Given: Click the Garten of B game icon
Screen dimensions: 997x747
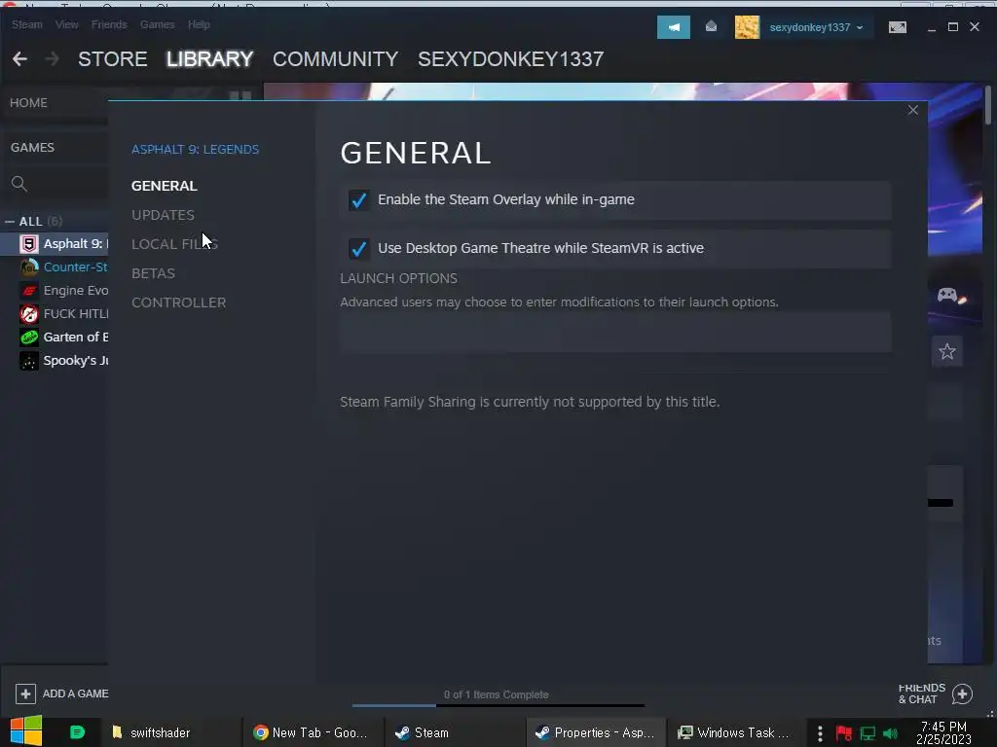Looking at the screenshot, I should click(x=29, y=338).
